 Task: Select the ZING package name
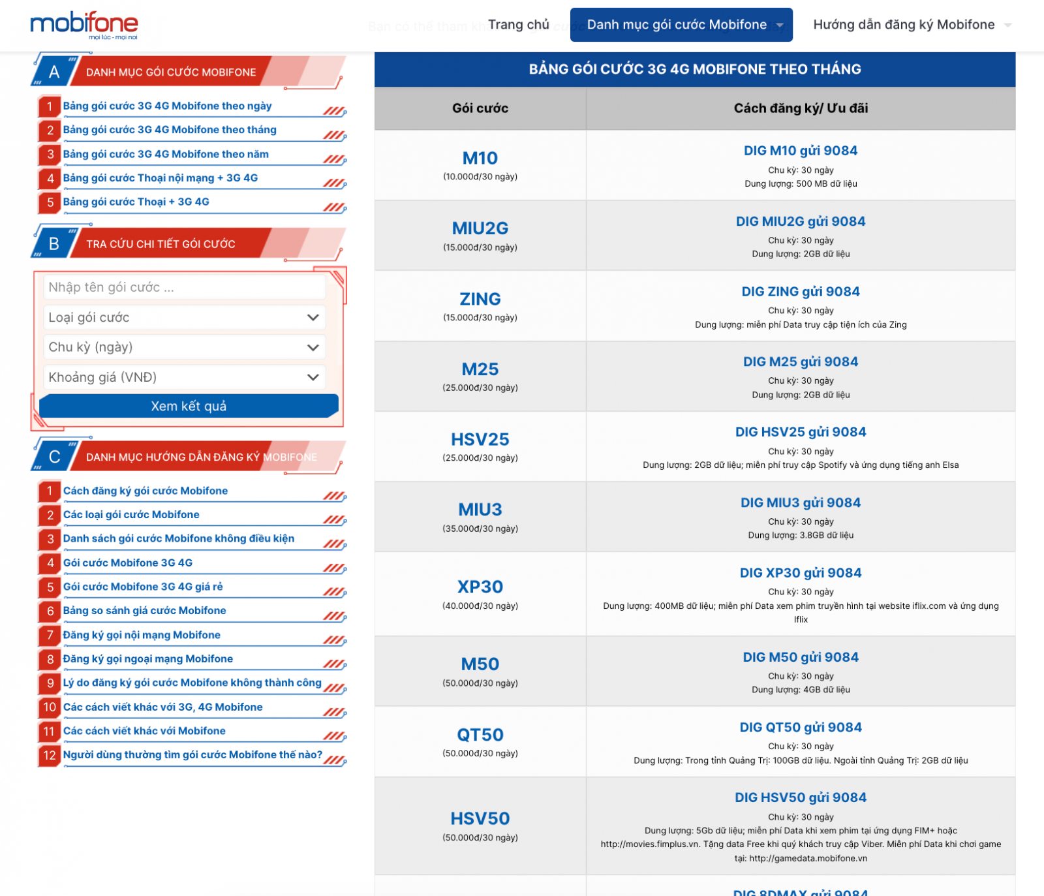(480, 299)
